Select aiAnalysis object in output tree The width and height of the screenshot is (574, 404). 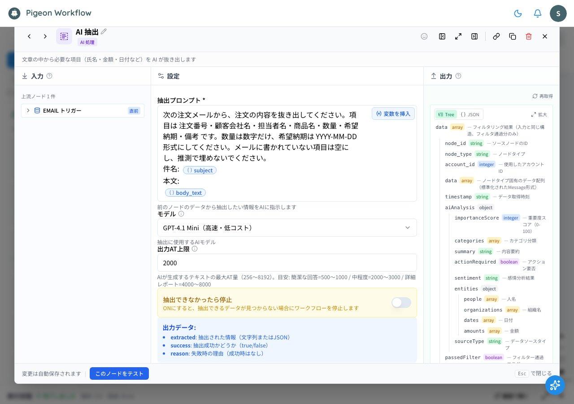click(x=470, y=207)
